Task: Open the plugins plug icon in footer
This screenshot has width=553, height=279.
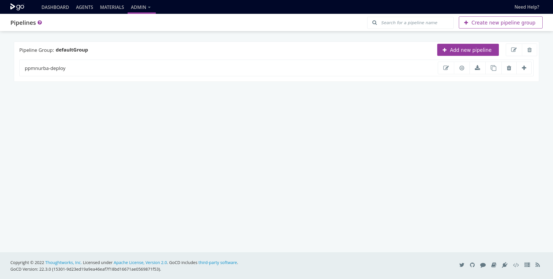Action: click(x=505, y=265)
